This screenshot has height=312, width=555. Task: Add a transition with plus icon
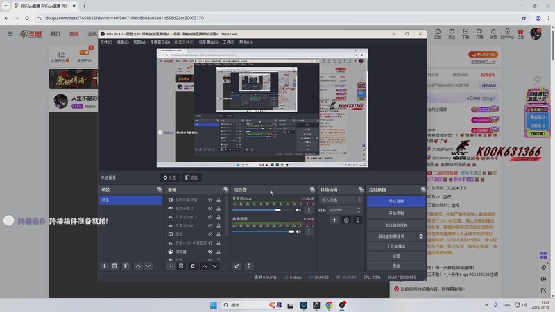[334, 220]
